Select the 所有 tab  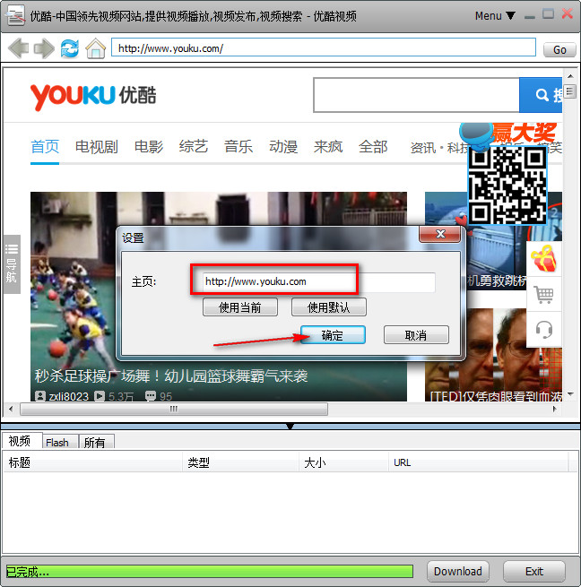[94, 442]
